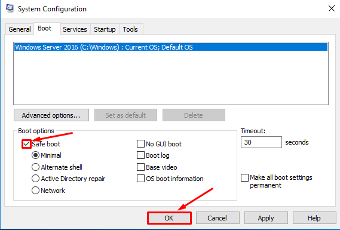Go to the Startup tab

pos(105,29)
